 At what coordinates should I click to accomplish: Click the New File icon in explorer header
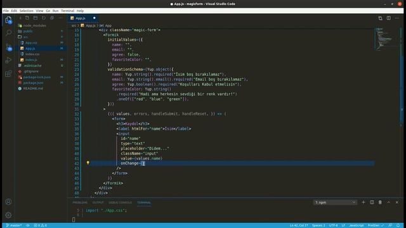tap(27, 18)
